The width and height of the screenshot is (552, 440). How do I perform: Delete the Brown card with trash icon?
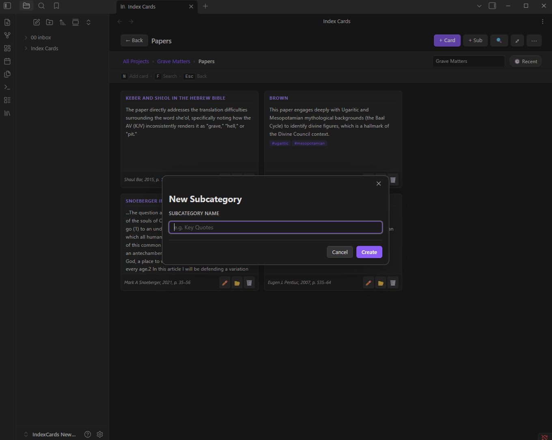[393, 180]
